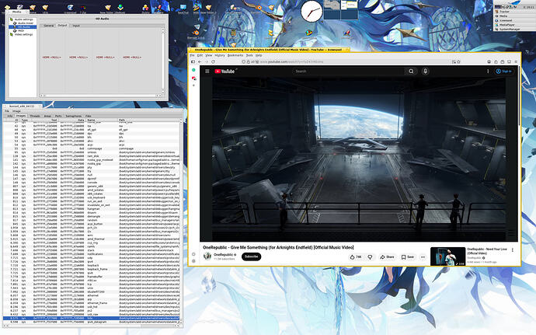Open YouTube settings three-dot menu
Screen dimensions: 536x335
click(488, 72)
